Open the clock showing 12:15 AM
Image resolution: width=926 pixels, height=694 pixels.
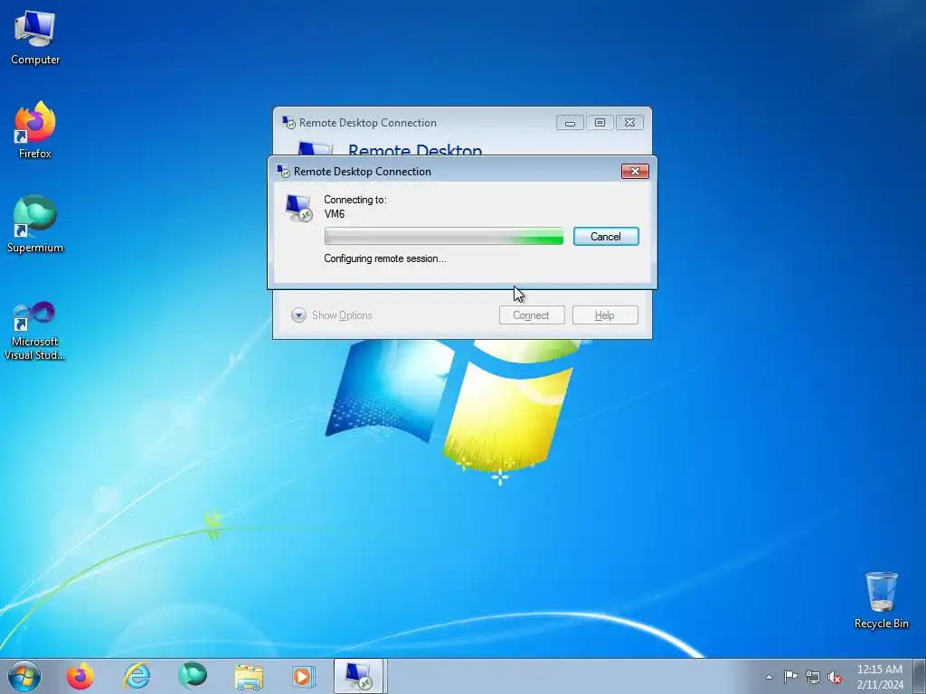pyautogui.click(x=880, y=677)
